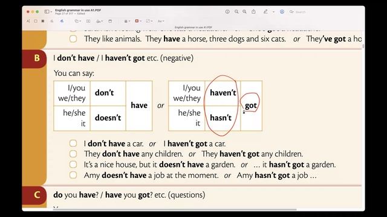
Task: Click the sentence 'I don't have a car.'
Action: (114, 143)
